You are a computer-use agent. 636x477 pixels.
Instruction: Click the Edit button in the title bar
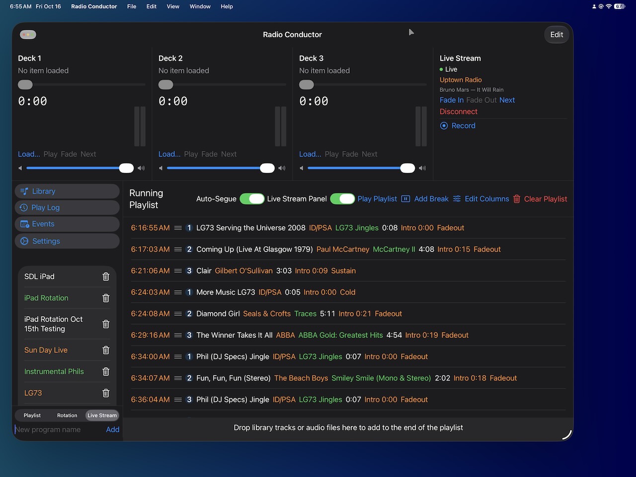tap(556, 34)
